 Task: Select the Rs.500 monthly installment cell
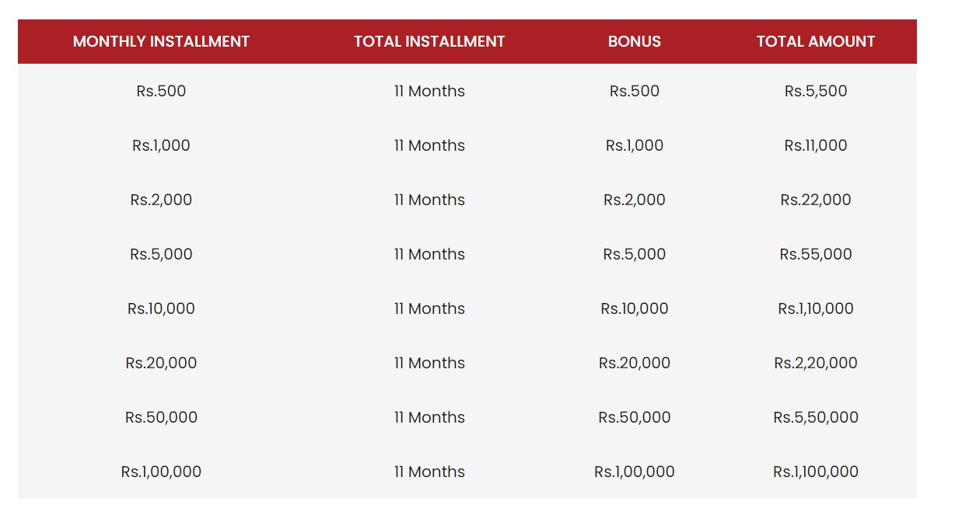(x=161, y=91)
